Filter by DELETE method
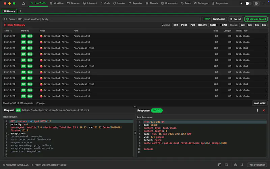Image resolution: width=270 pixels, height=169 pixels. [202, 25]
